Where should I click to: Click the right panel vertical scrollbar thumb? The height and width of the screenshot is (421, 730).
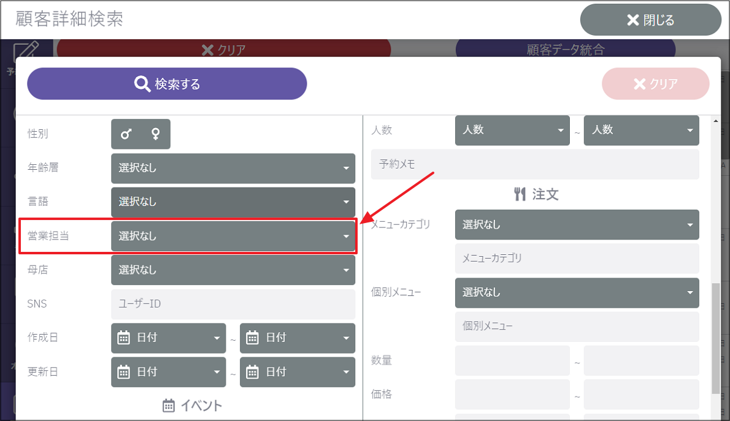click(x=715, y=339)
